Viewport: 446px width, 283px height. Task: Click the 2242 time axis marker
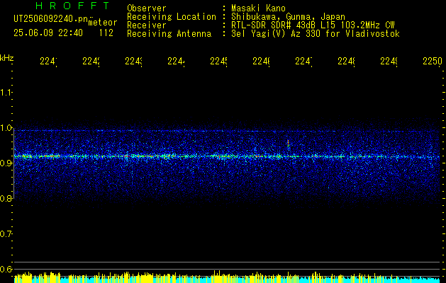91,62
